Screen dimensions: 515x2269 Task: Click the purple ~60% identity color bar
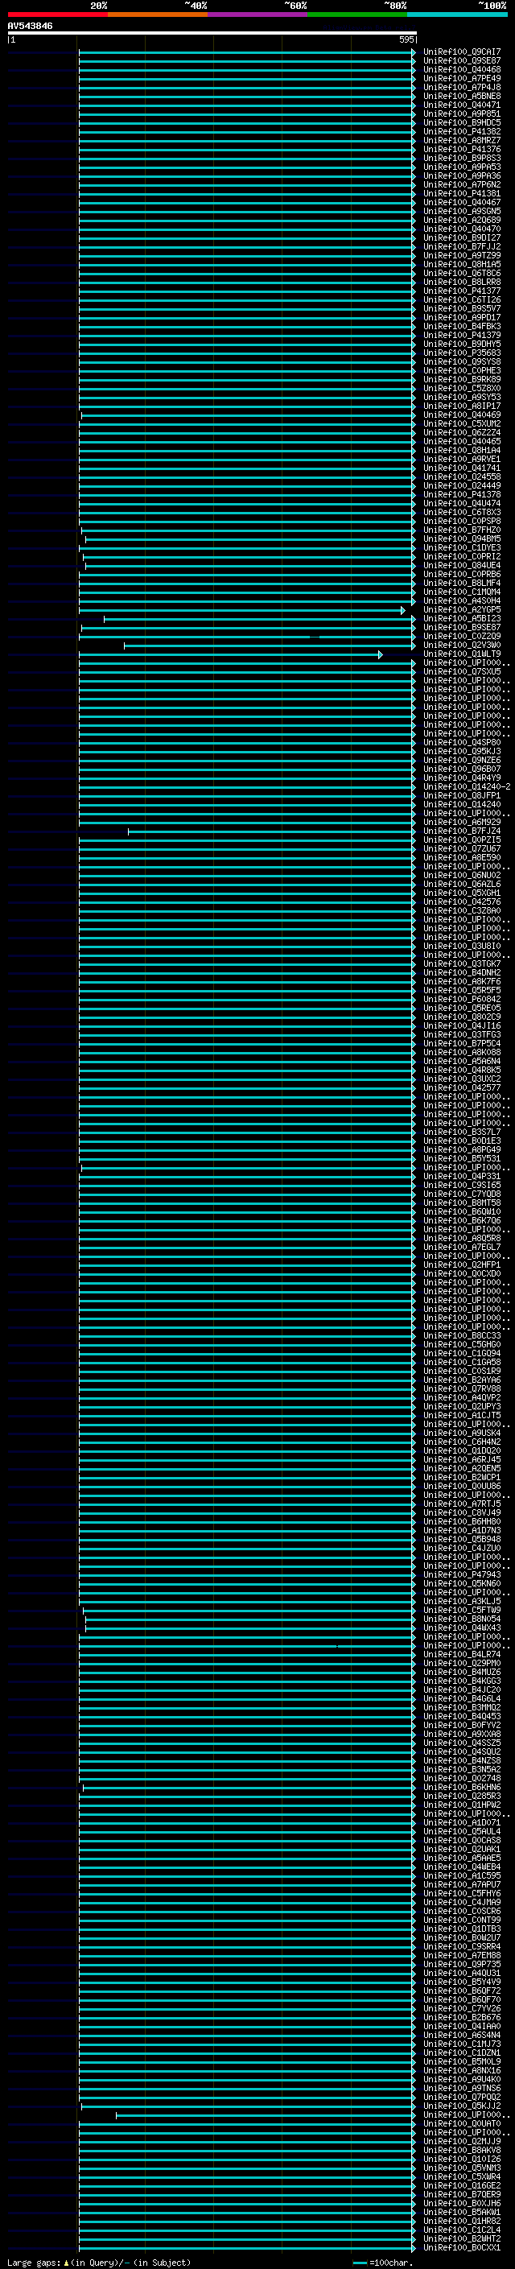pos(258,14)
